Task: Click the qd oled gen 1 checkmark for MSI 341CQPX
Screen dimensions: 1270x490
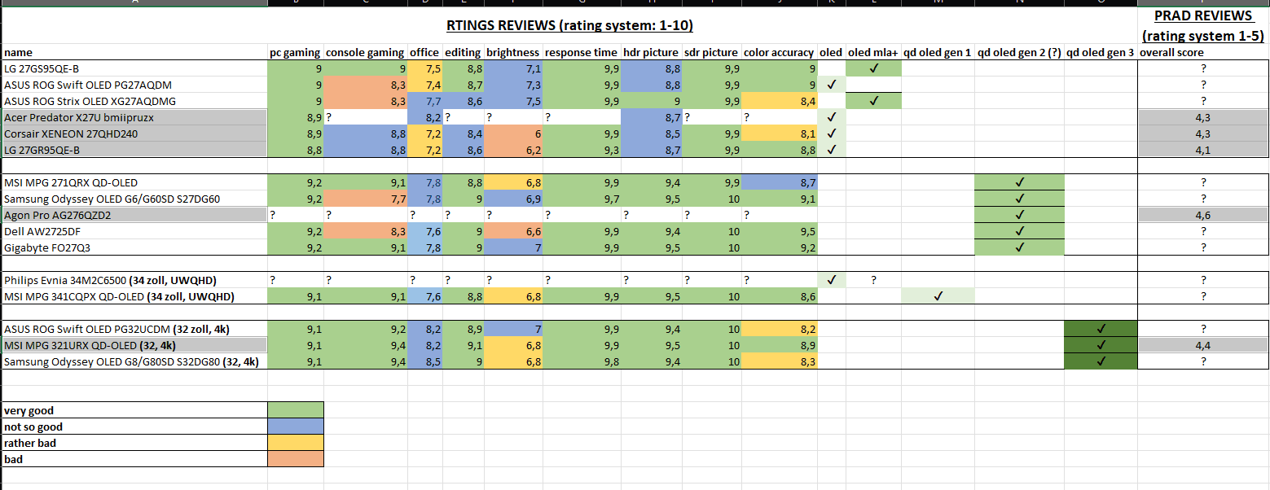Action: (938, 296)
